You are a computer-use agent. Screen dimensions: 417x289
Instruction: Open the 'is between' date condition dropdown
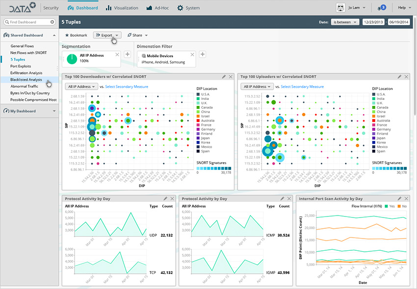pos(345,22)
